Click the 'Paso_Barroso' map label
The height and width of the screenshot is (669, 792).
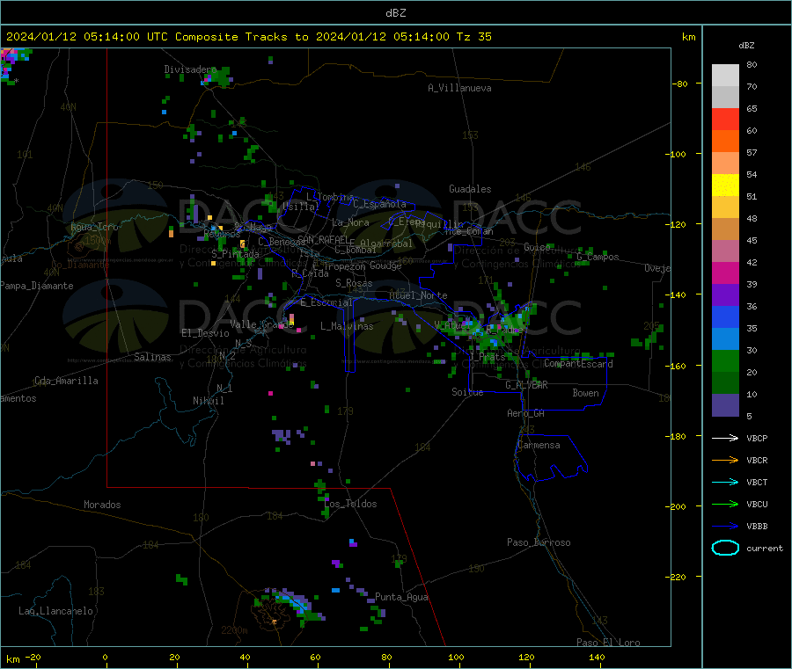click(x=539, y=542)
